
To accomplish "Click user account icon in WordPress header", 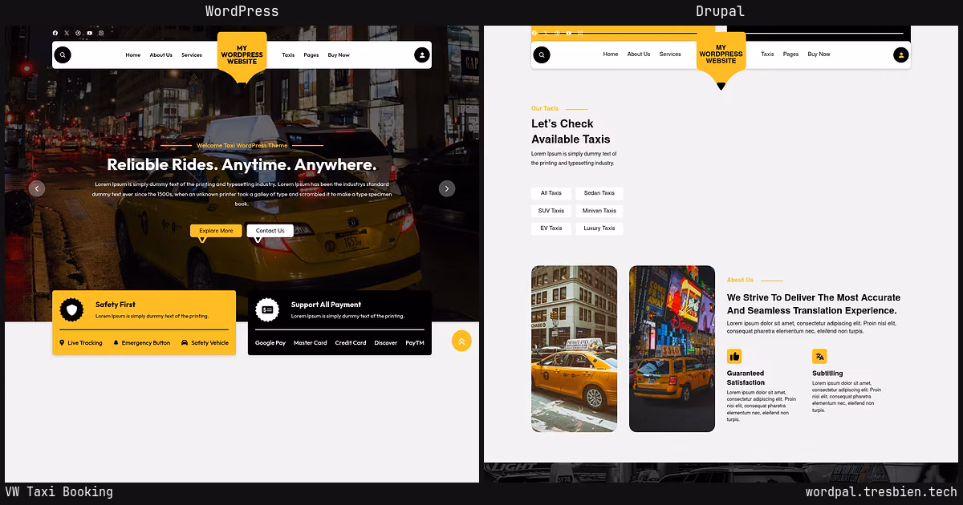I will point(421,55).
